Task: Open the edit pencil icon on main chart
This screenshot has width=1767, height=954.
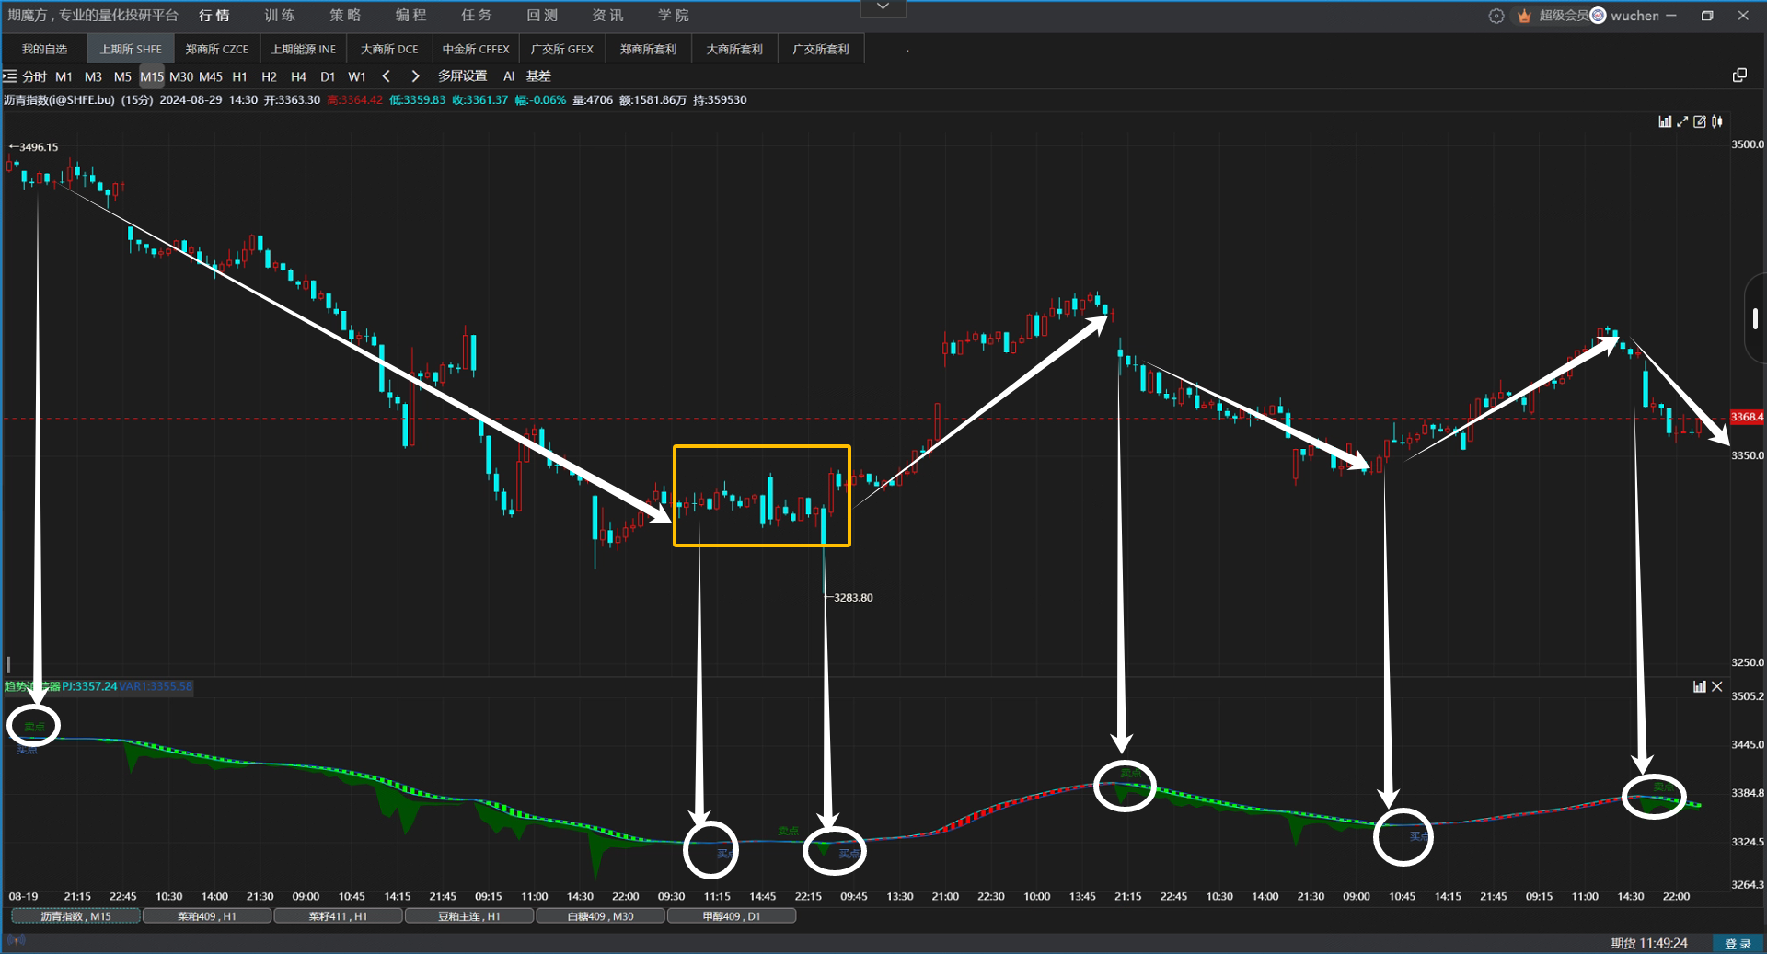Action: click(1700, 121)
